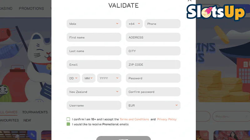
Task: Close the Validate registration dialog
Action: pos(189,1)
